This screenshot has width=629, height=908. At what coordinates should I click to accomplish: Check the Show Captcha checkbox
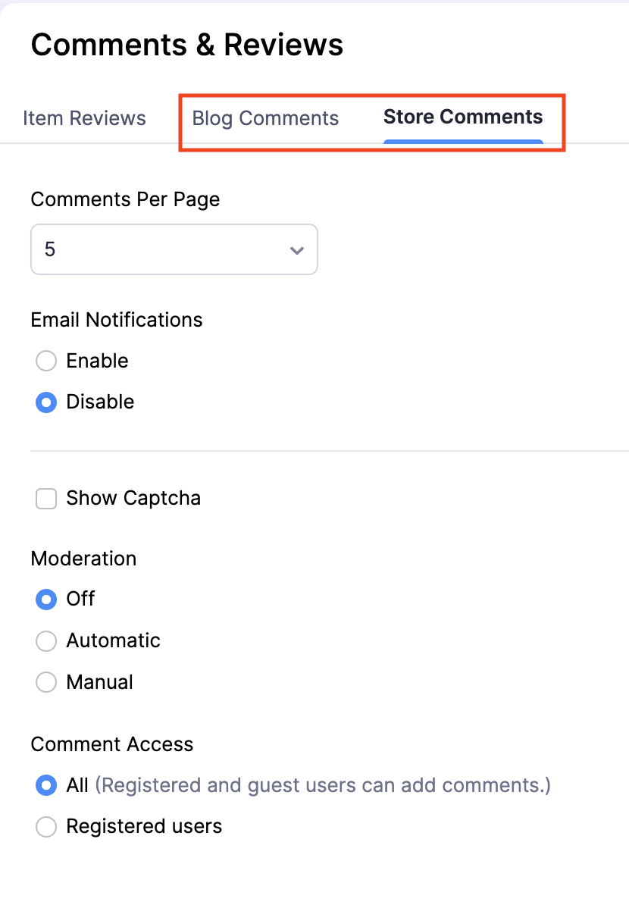pyautogui.click(x=45, y=498)
